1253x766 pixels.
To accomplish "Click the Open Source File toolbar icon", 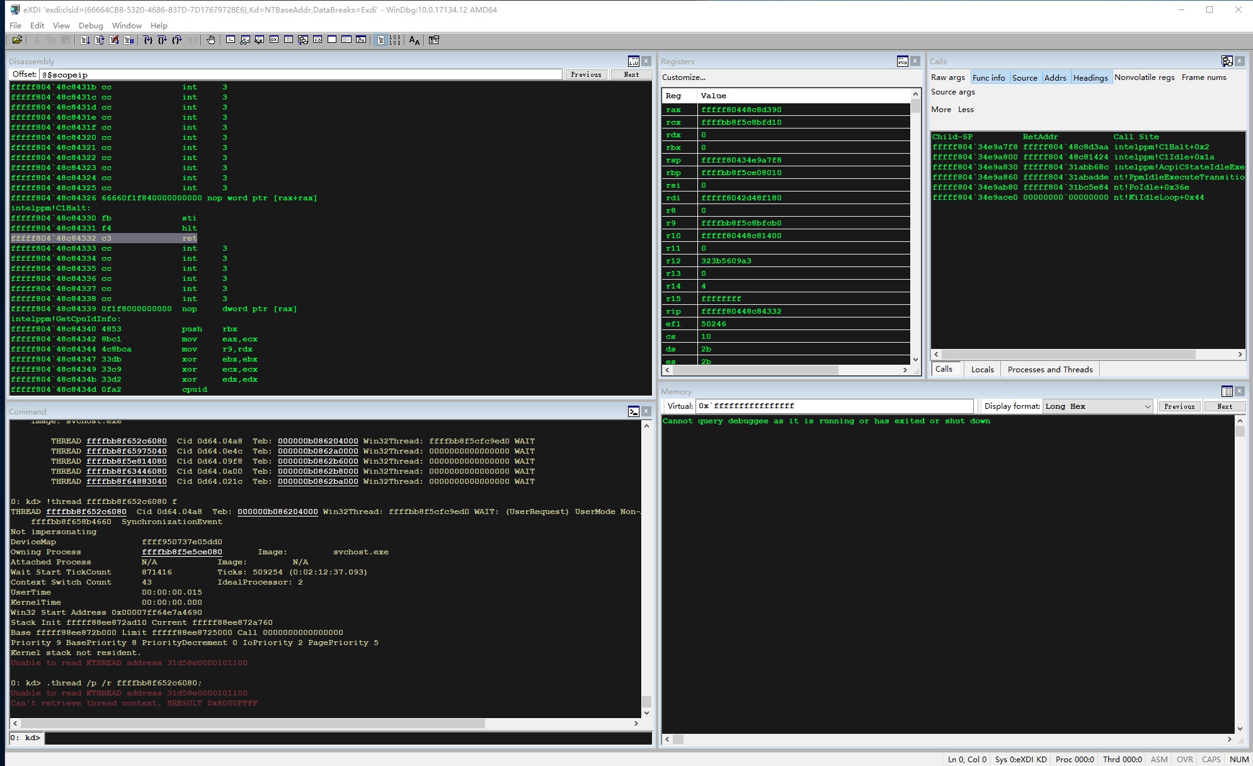I will 17,40.
